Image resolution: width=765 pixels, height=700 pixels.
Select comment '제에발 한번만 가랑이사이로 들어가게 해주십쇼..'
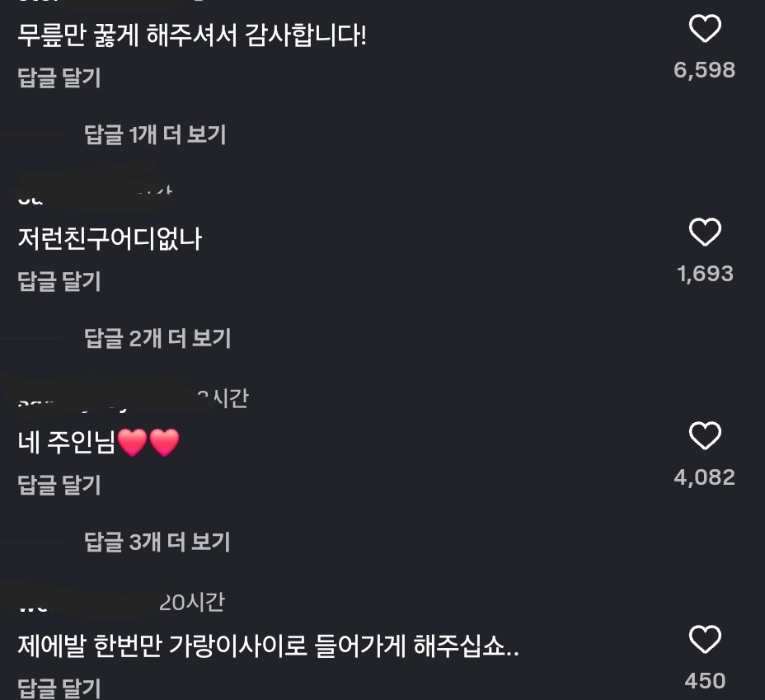pyautogui.click(x=268, y=646)
